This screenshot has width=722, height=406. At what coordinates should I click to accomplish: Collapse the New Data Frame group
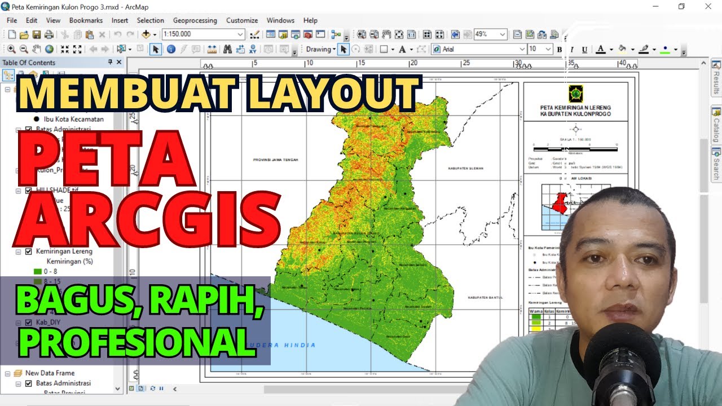click(7, 373)
